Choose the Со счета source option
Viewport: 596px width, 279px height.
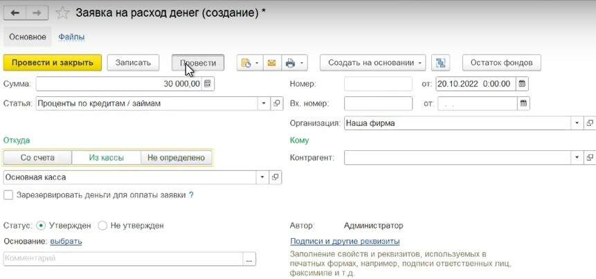point(37,158)
